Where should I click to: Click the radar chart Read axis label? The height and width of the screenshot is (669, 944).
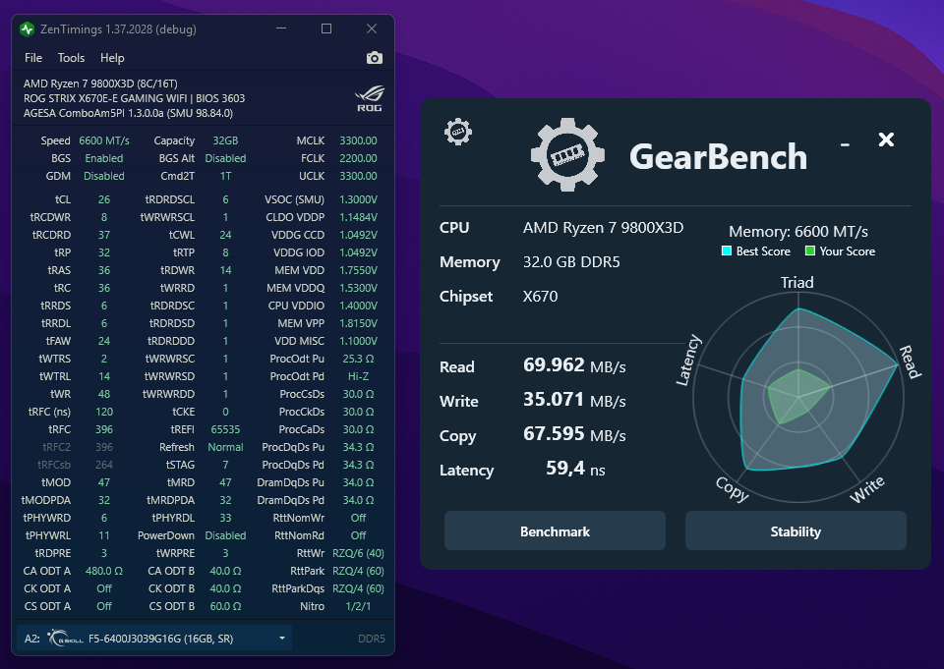click(x=910, y=362)
